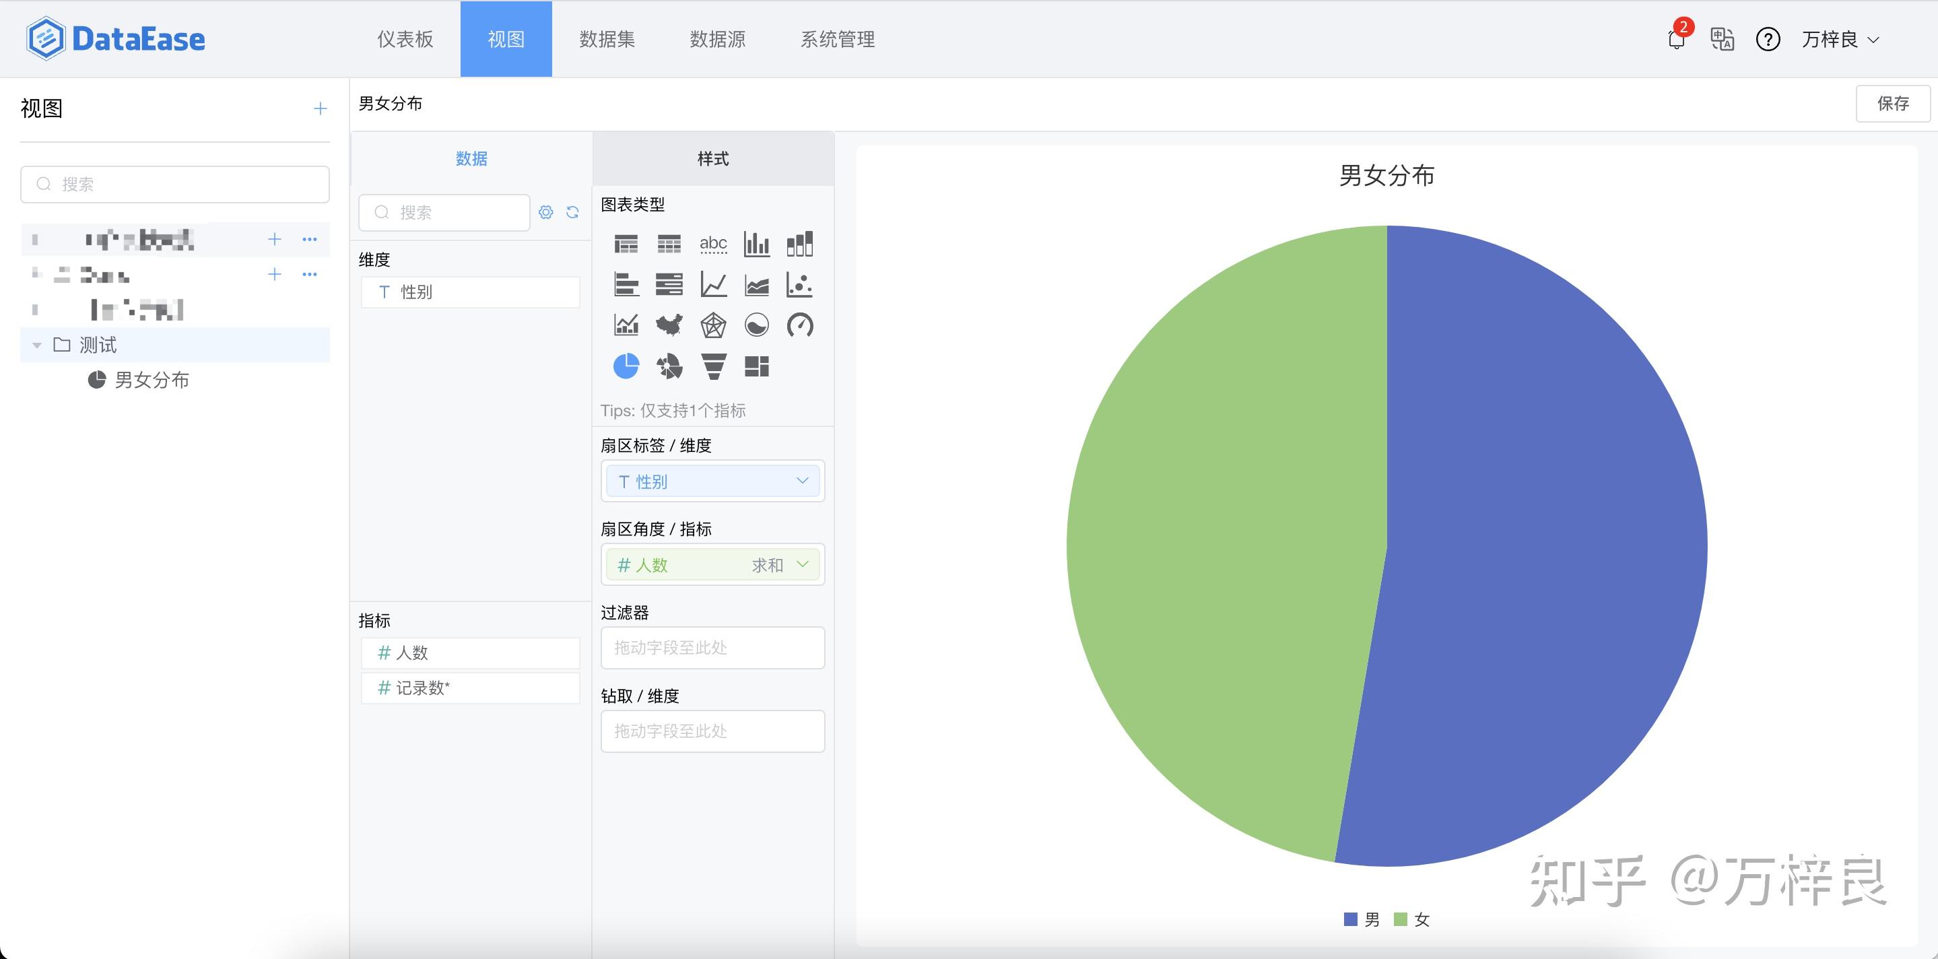
Task: Toggle the 女 legend swatch
Action: point(1401,919)
